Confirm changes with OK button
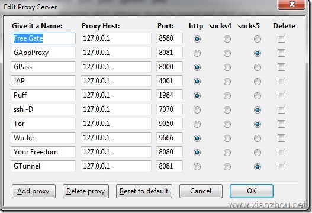This screenshot has height=213, width=312. (x=252, y=191)
